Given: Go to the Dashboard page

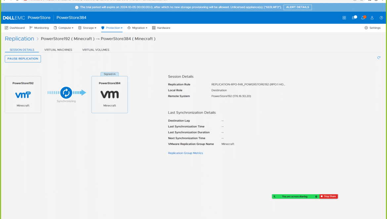Looking at the screenshot, I should tap(15, 28).
